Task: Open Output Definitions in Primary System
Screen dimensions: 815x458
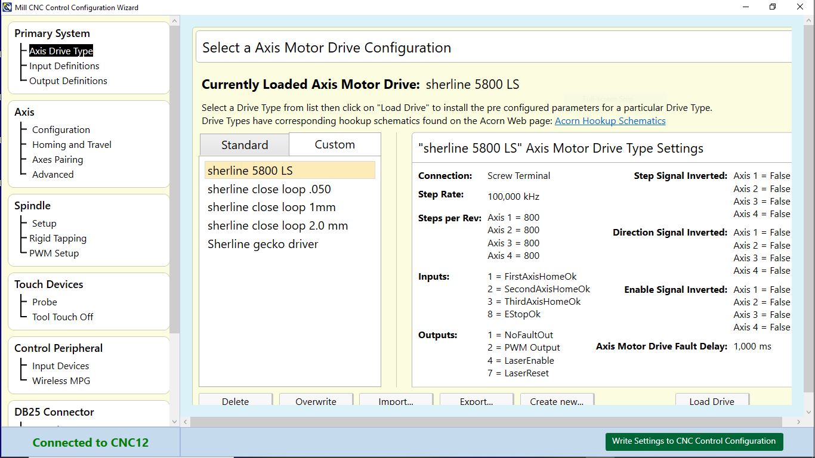Action: coord(68,81)
